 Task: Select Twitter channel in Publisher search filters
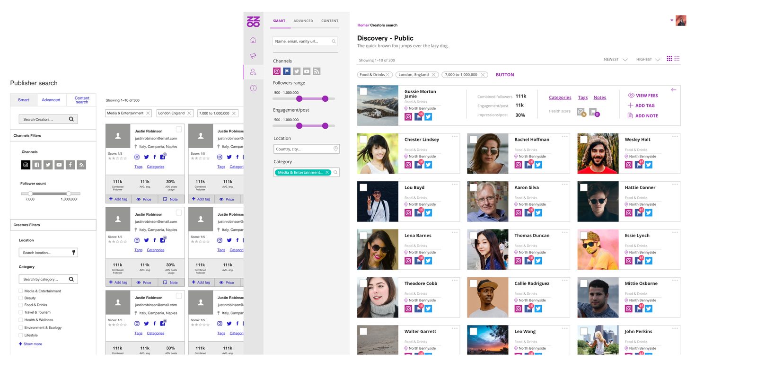(x=48, y=165)
